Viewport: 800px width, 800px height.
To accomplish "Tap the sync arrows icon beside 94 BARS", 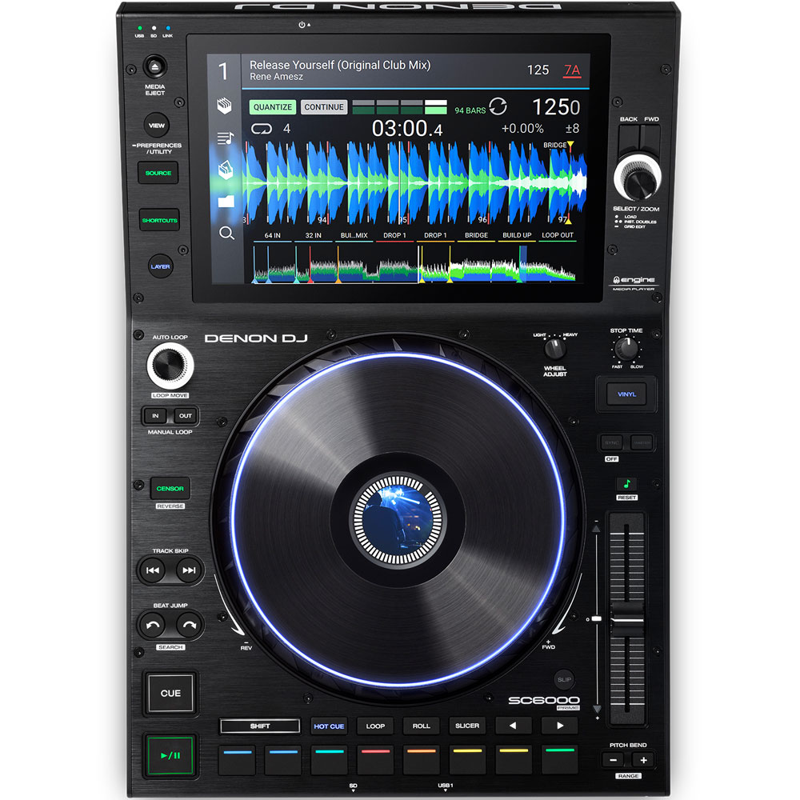I will [x=498, y=106].
